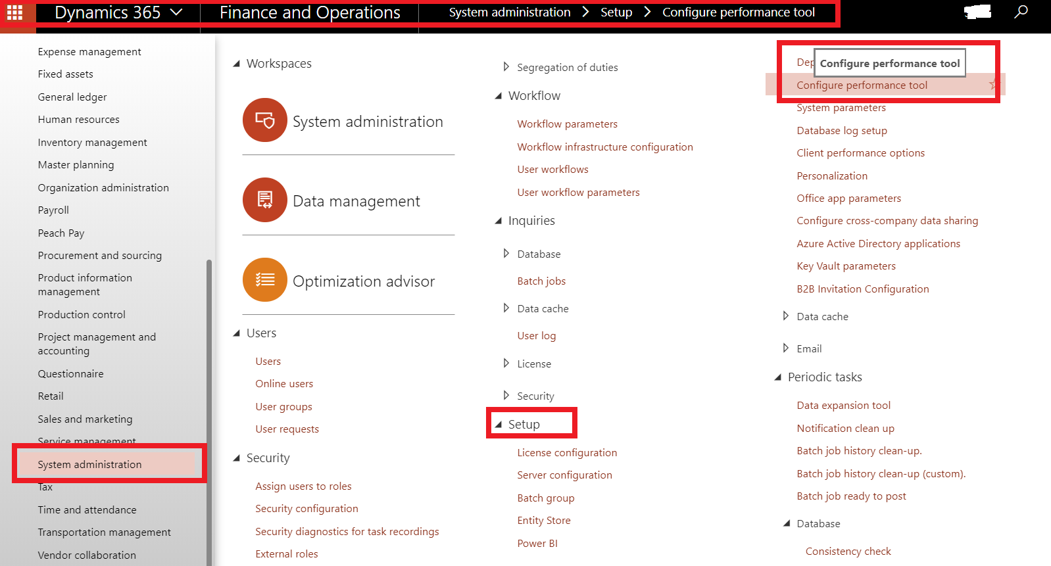
Task: Open Batch job ready to post
Action: click(x=852, y=496)
